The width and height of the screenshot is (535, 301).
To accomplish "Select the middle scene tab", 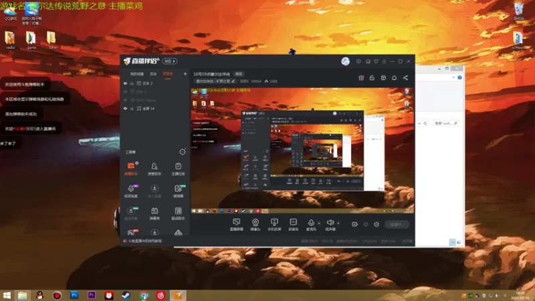I will [153, 74].
